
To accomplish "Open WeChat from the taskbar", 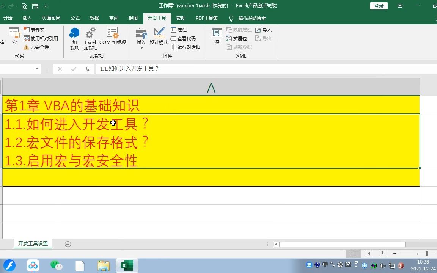I will (x=56, y=265).
